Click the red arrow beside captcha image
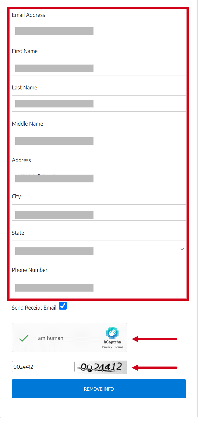The image size is (206, 437). tap(155, 368)
